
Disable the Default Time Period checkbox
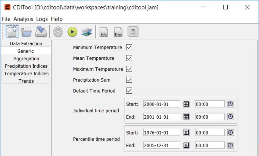[129, 91]
